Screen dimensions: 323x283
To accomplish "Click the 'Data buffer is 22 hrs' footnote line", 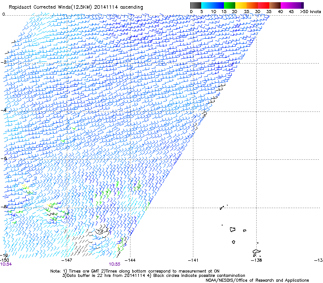I will coord(154,276).
